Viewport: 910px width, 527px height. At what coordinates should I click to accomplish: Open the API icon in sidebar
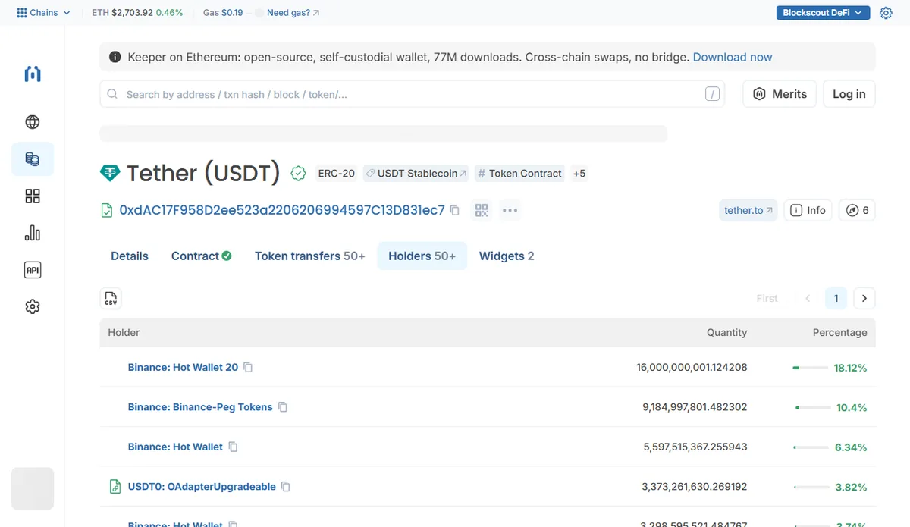[33, 270]
